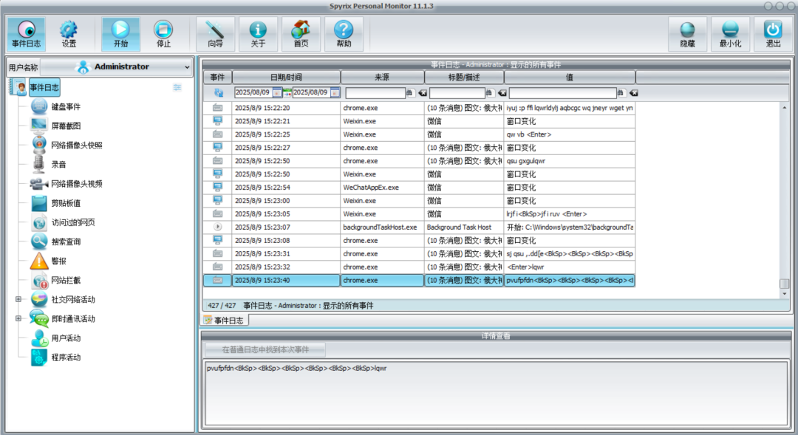The height and width of the screenshot is (435, 798).
Task: Select the 15:23:07 backgroundTaskHost.exe row
Action: [x=419, y=227]
